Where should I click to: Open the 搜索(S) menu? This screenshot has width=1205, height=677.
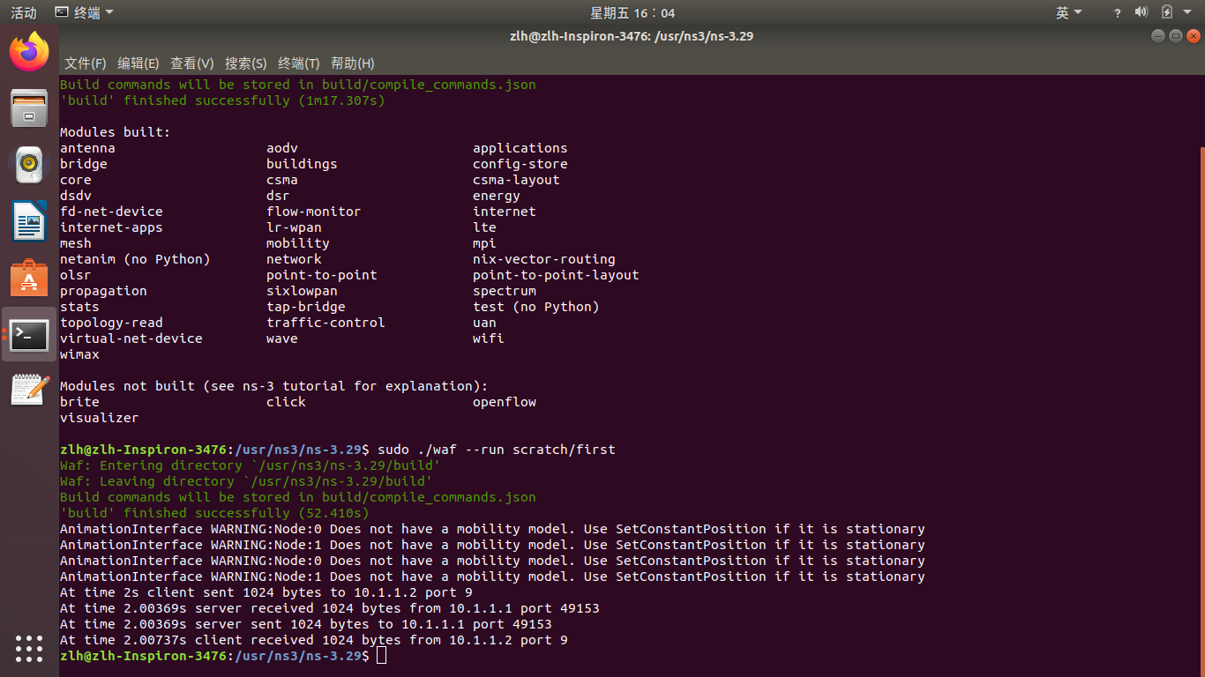(245, 63)
